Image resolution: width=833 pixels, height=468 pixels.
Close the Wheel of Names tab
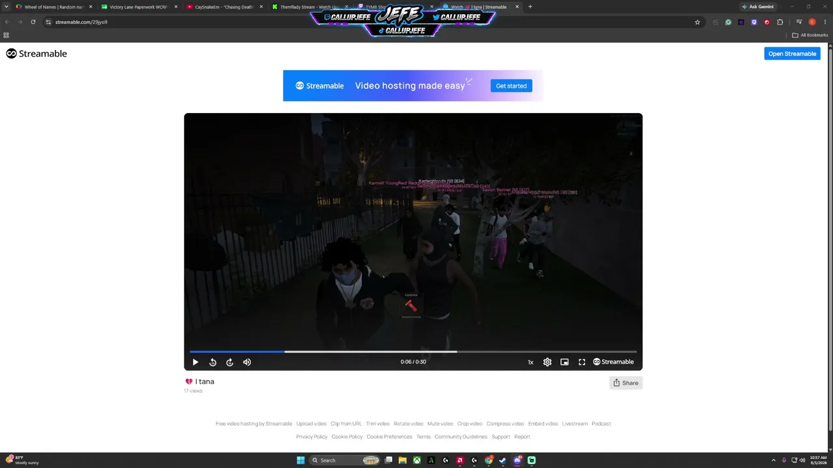(x=90, y=7)
